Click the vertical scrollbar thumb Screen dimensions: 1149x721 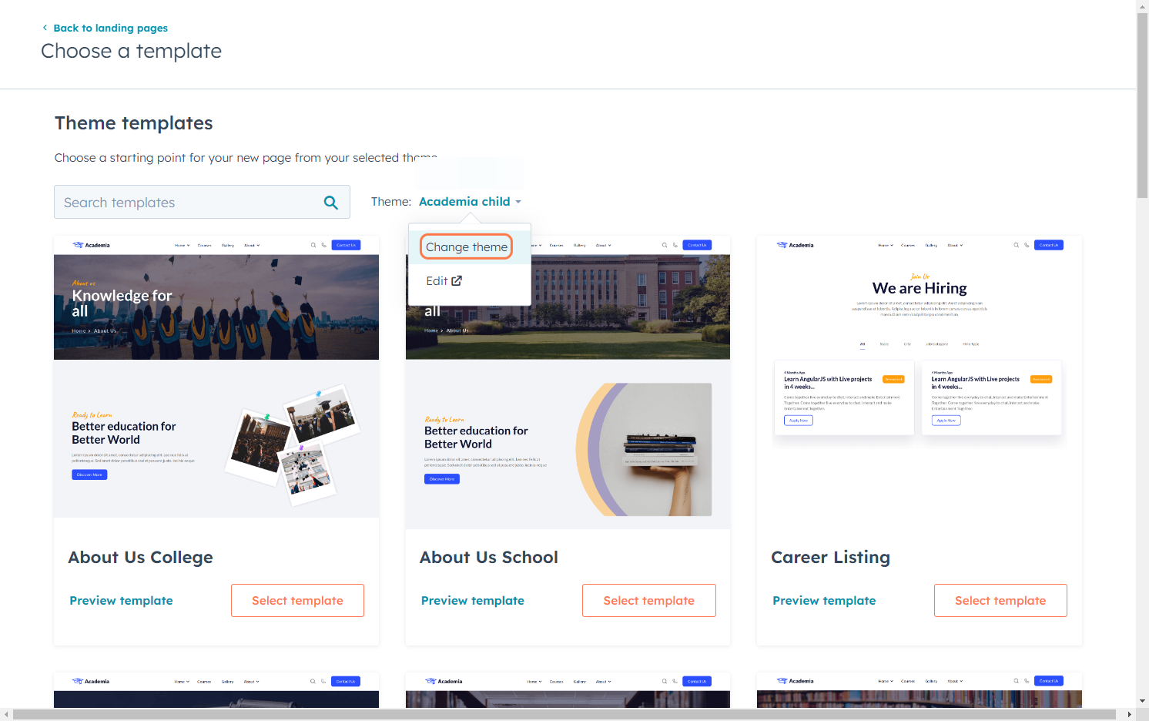tap(1142, 106)
